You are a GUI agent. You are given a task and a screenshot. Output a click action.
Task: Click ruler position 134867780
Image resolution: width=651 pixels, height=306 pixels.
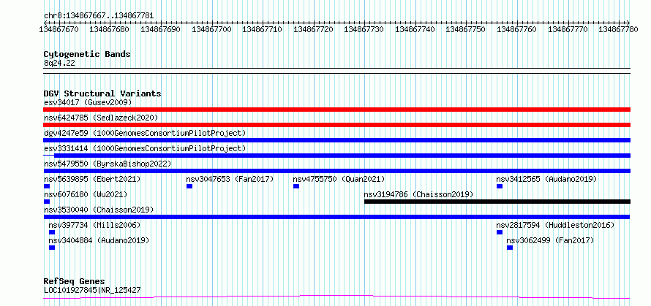click(618, 29)
